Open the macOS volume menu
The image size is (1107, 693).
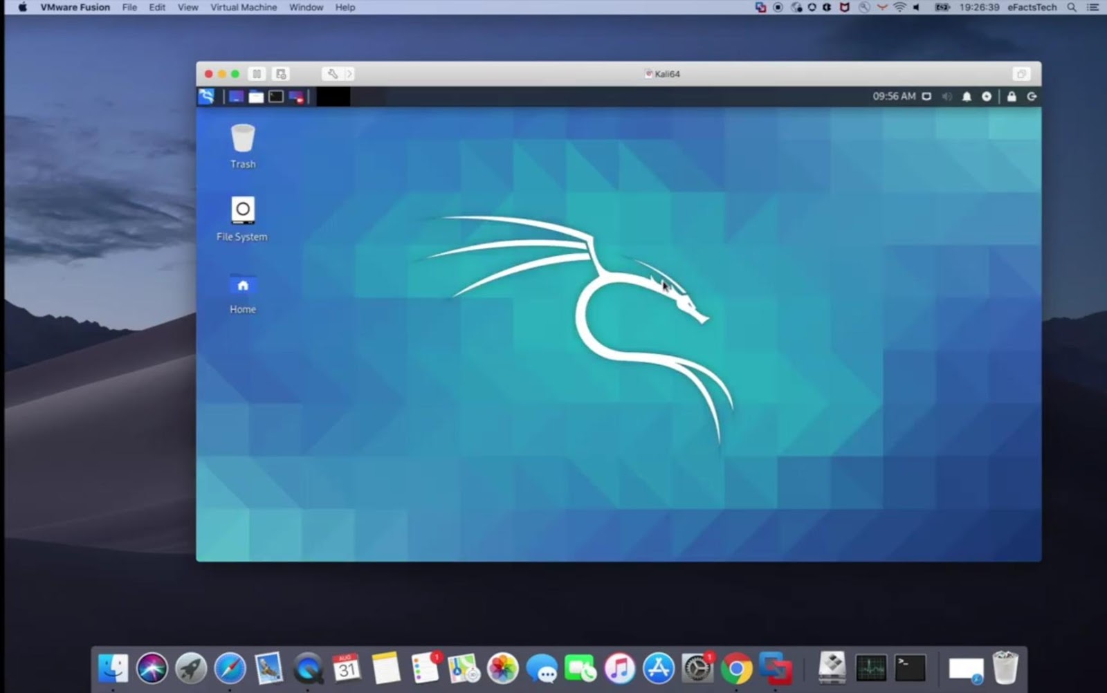pyautogui.click(x=917, y=8)
